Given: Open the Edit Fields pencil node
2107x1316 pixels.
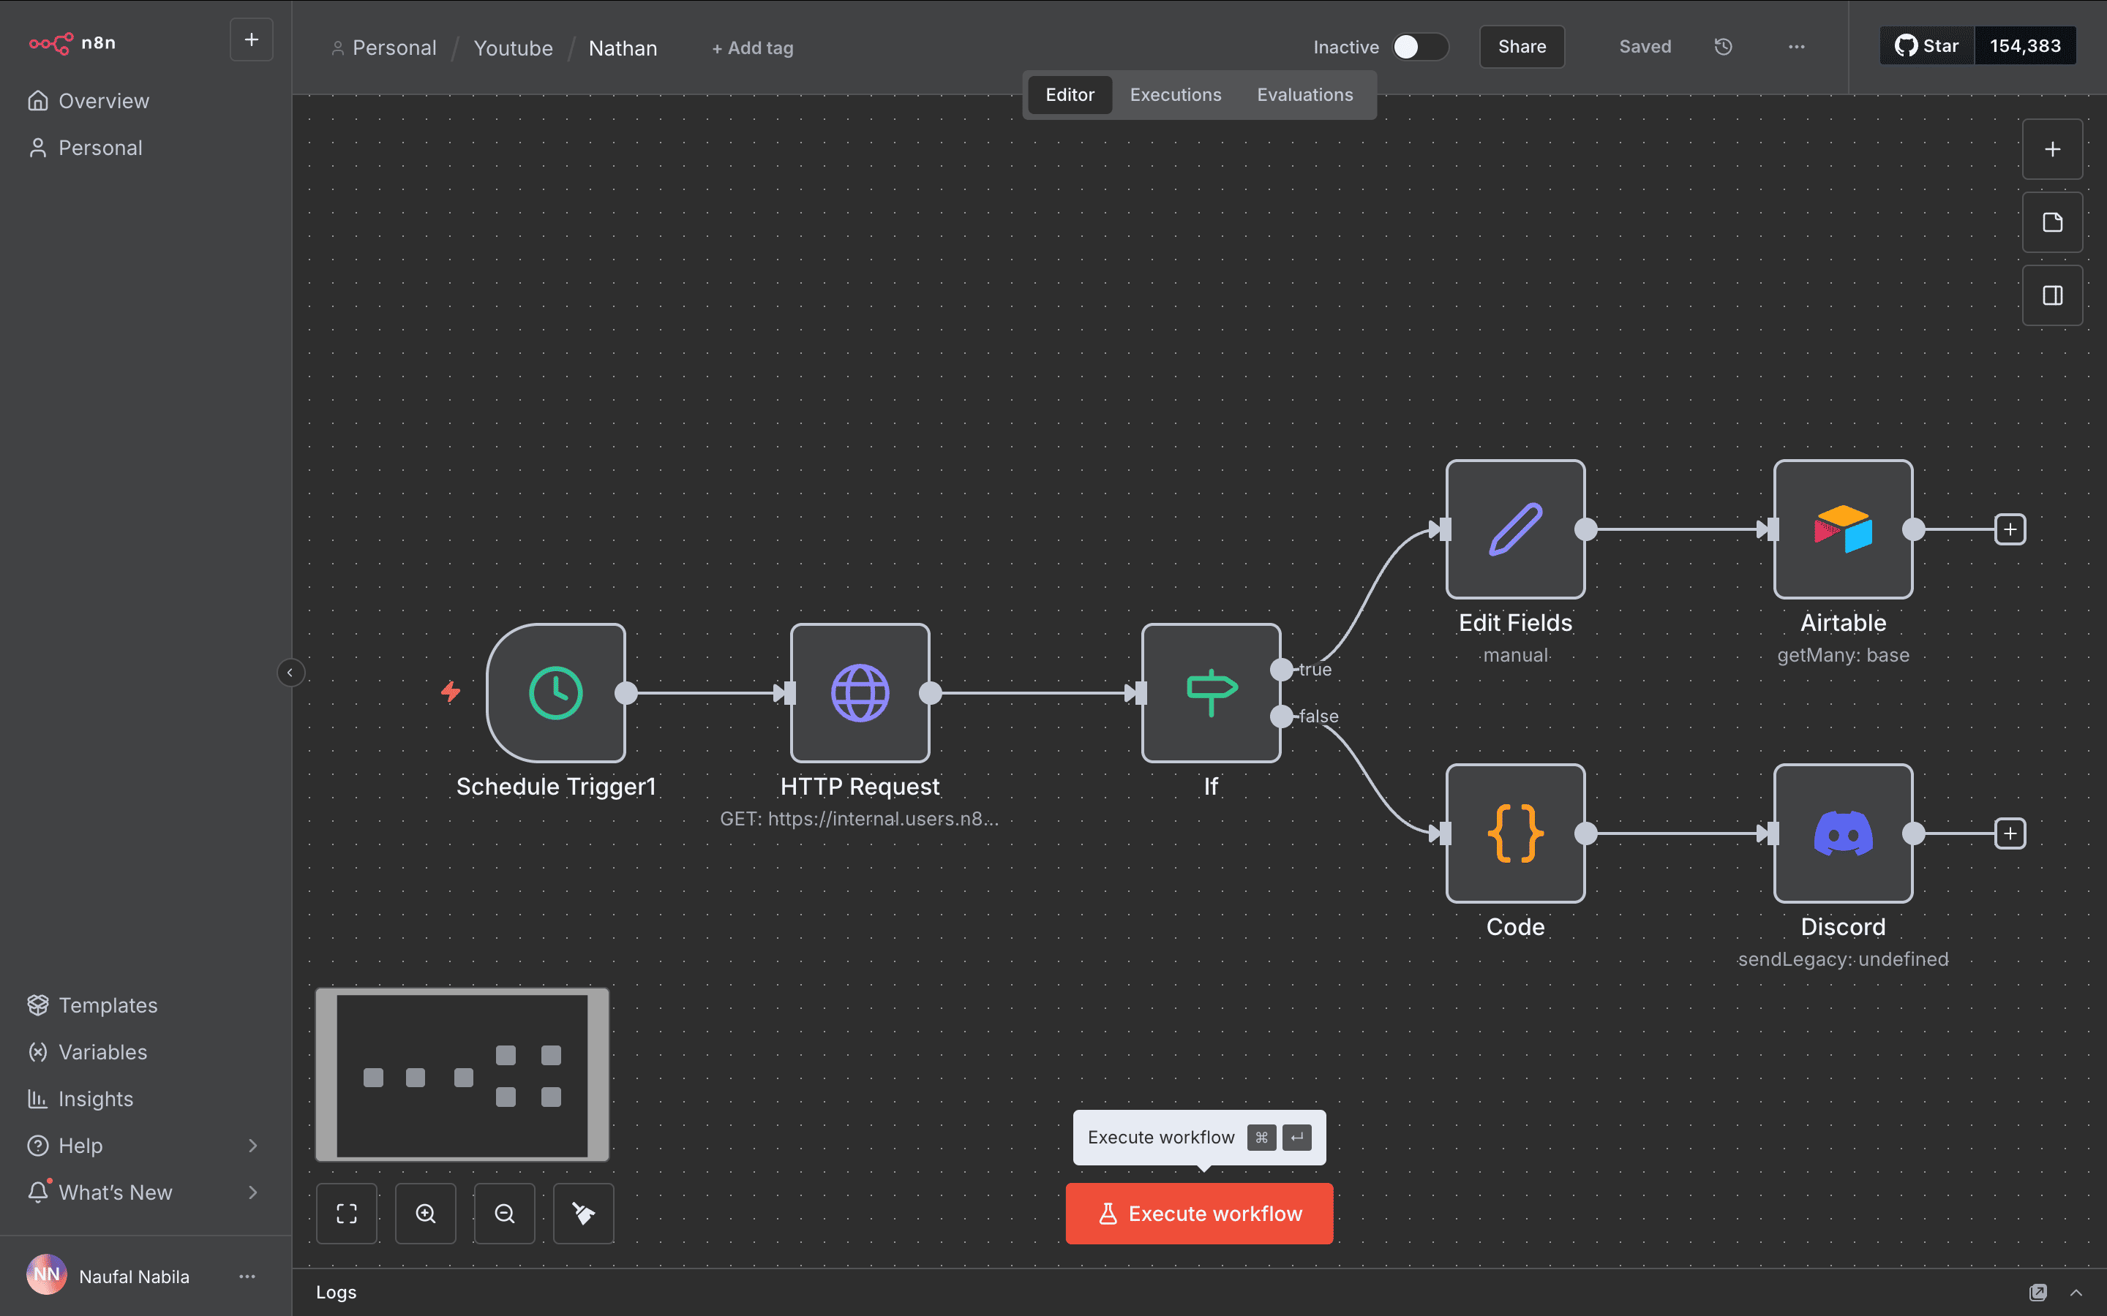Looking at the screenshot, I should click(1515, 529).
